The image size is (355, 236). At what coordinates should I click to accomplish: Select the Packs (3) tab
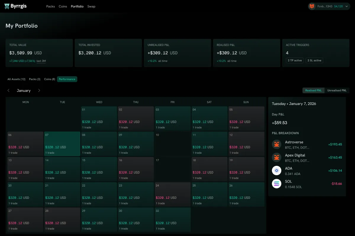click(x=35, y=79)
